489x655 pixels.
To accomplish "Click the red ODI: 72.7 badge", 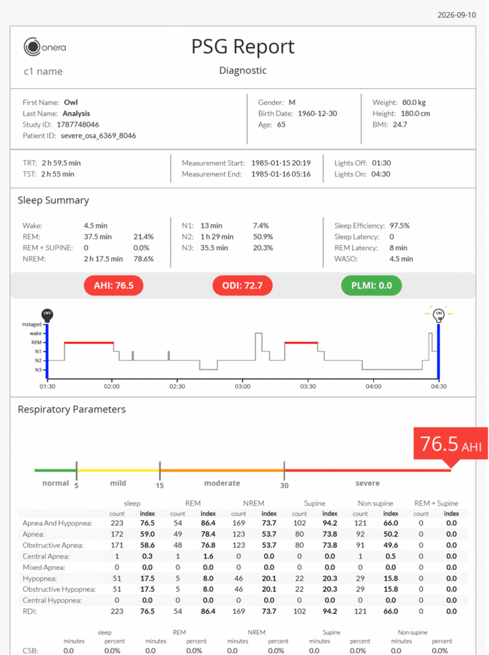I will click(x=242, y=286).
